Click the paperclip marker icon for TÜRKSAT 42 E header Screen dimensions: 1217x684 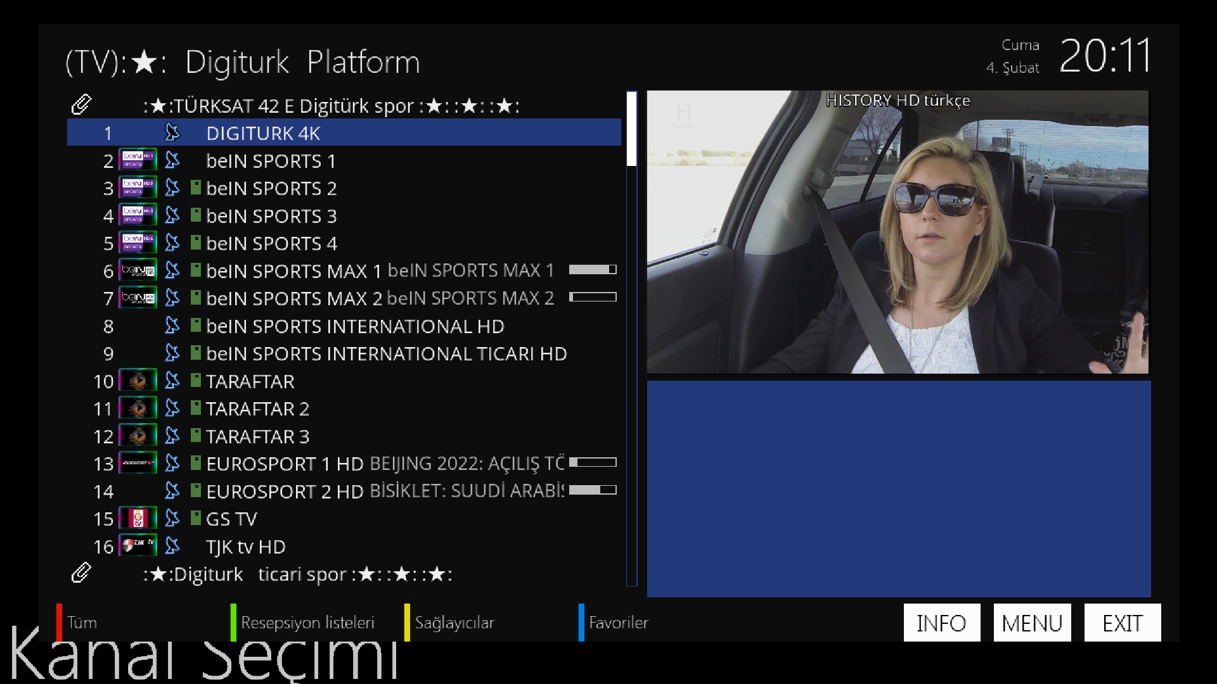[81, 104]
